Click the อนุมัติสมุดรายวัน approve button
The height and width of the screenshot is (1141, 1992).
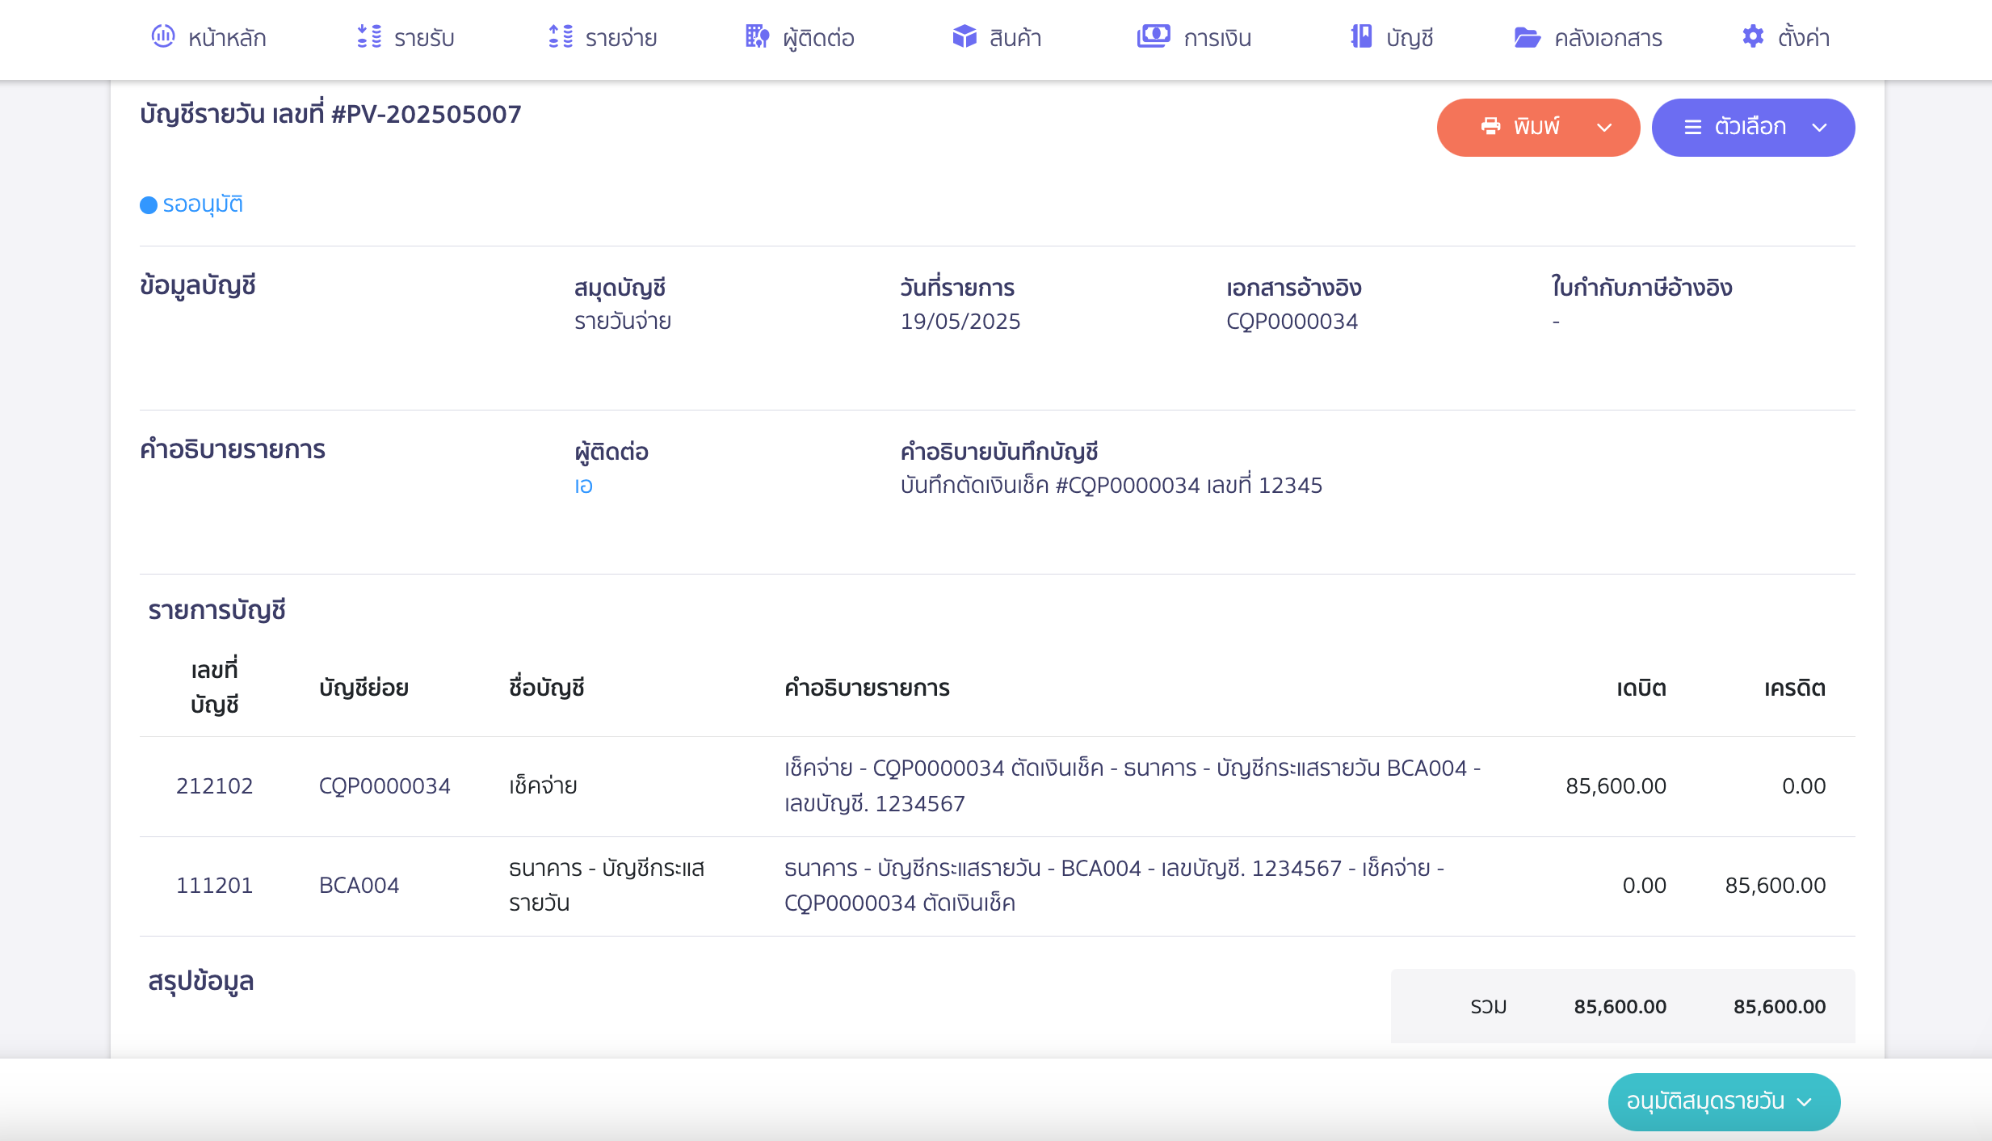(x=1704, y=1101)
